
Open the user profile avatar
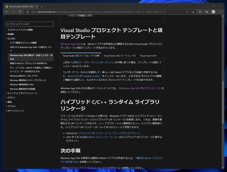[x=213, y=12]
